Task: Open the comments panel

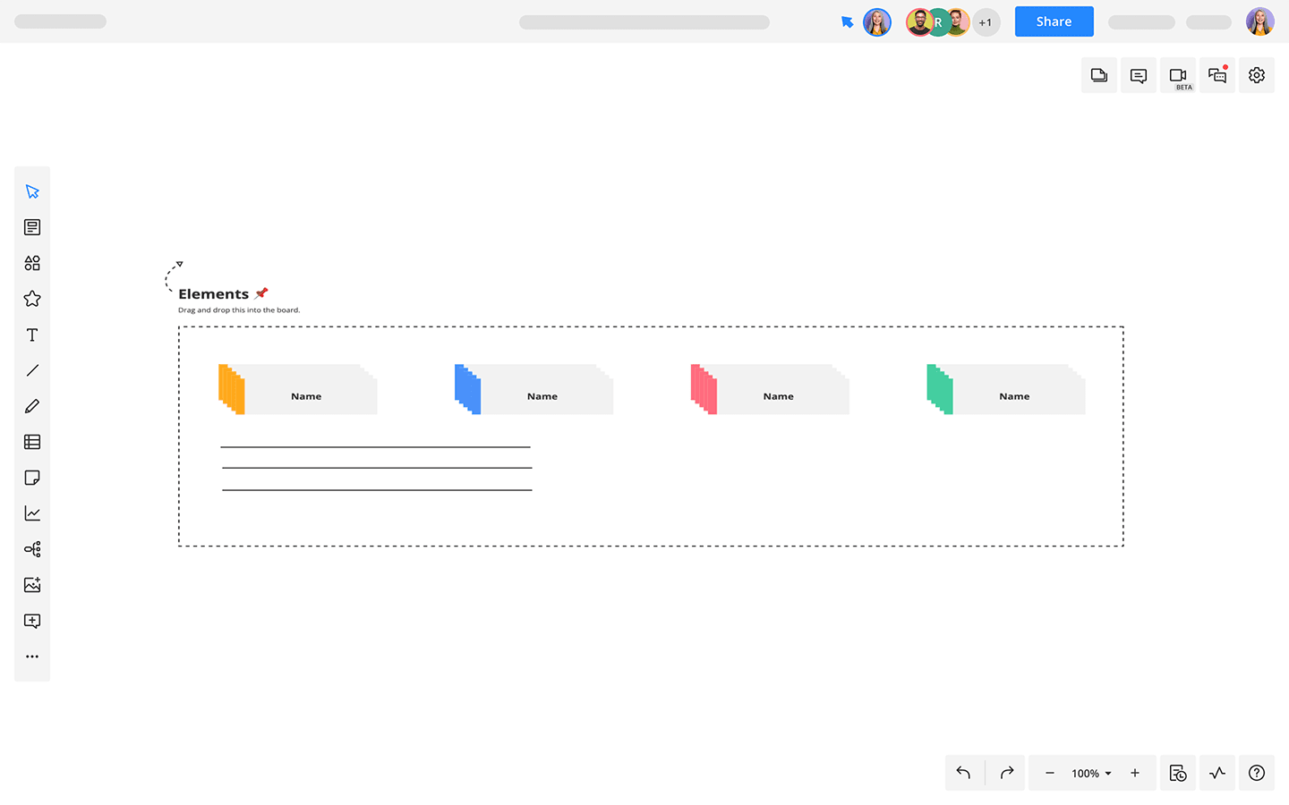Action: pyautogui.click(x=1139, y=76)
